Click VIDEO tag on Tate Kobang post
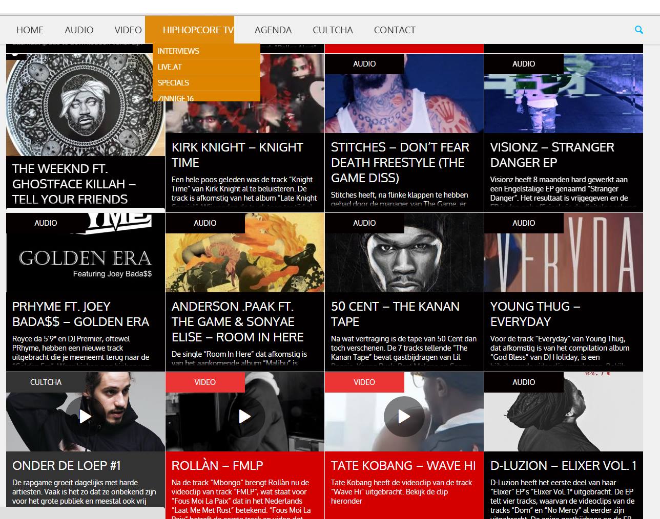Image resolution: width=660 pixels, height=519 pixels. (x=364, y=382)
